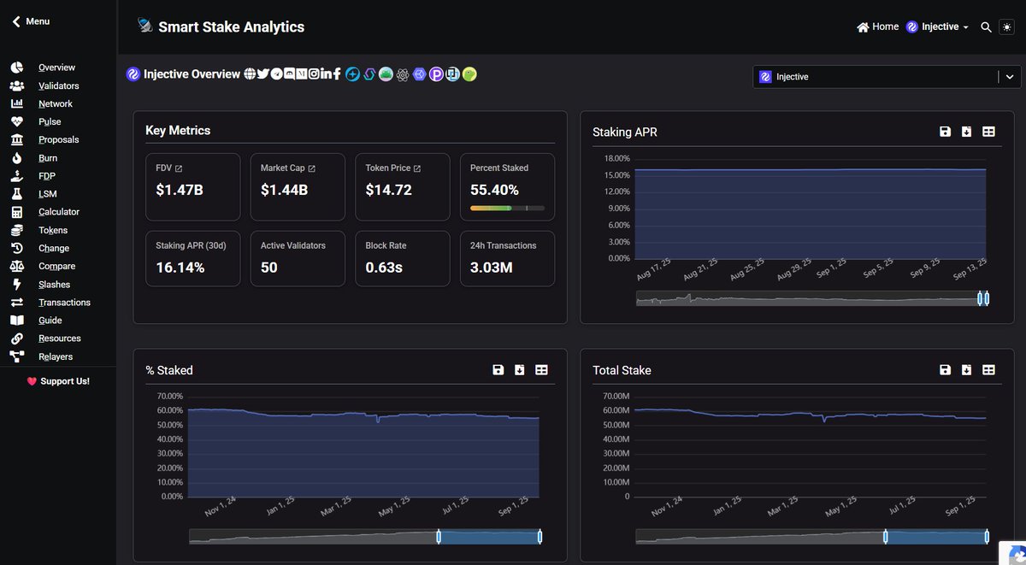Open Burn via its flame icon
The height and width of the screenshot is (565, 1026).
click(17, 158)
